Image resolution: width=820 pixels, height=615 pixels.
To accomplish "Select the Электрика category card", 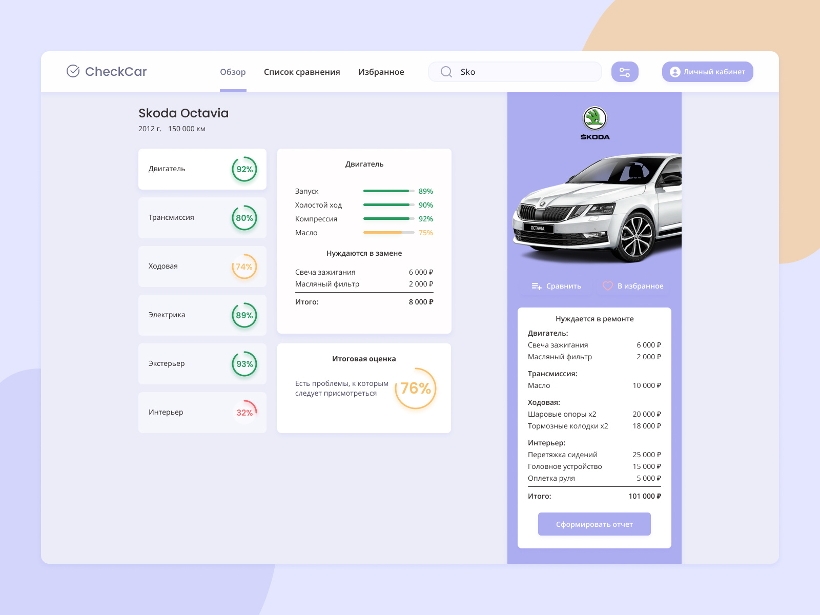I will click(x=202, y=315).
